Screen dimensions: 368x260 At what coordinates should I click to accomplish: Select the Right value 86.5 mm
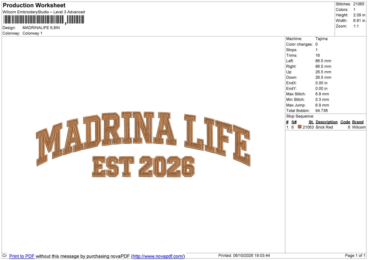pyautogui.click(x=323, y=66)
